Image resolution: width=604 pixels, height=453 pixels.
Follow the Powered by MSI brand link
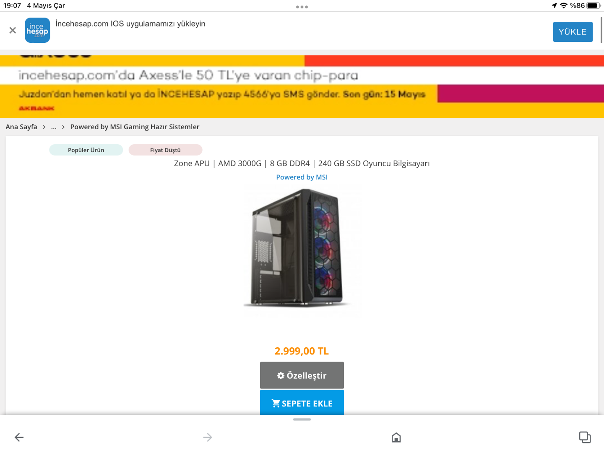coord(302,177)
